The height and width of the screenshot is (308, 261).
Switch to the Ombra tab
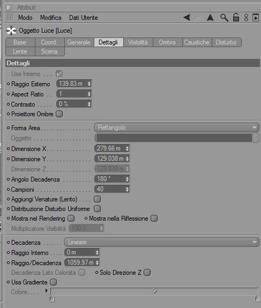pos(167,42)
